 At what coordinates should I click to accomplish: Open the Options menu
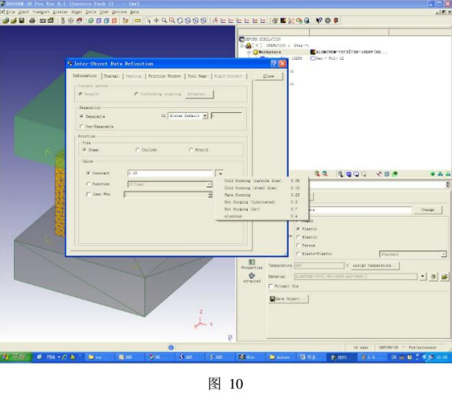(119, 11)
